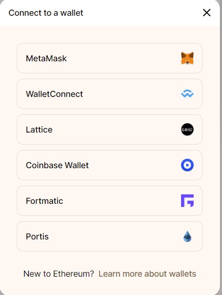Click the MetaMask fox icon

[187, 58]
